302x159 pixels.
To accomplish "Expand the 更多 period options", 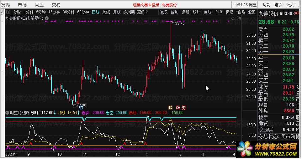I will pyautogui.click(x=142, y=12).
